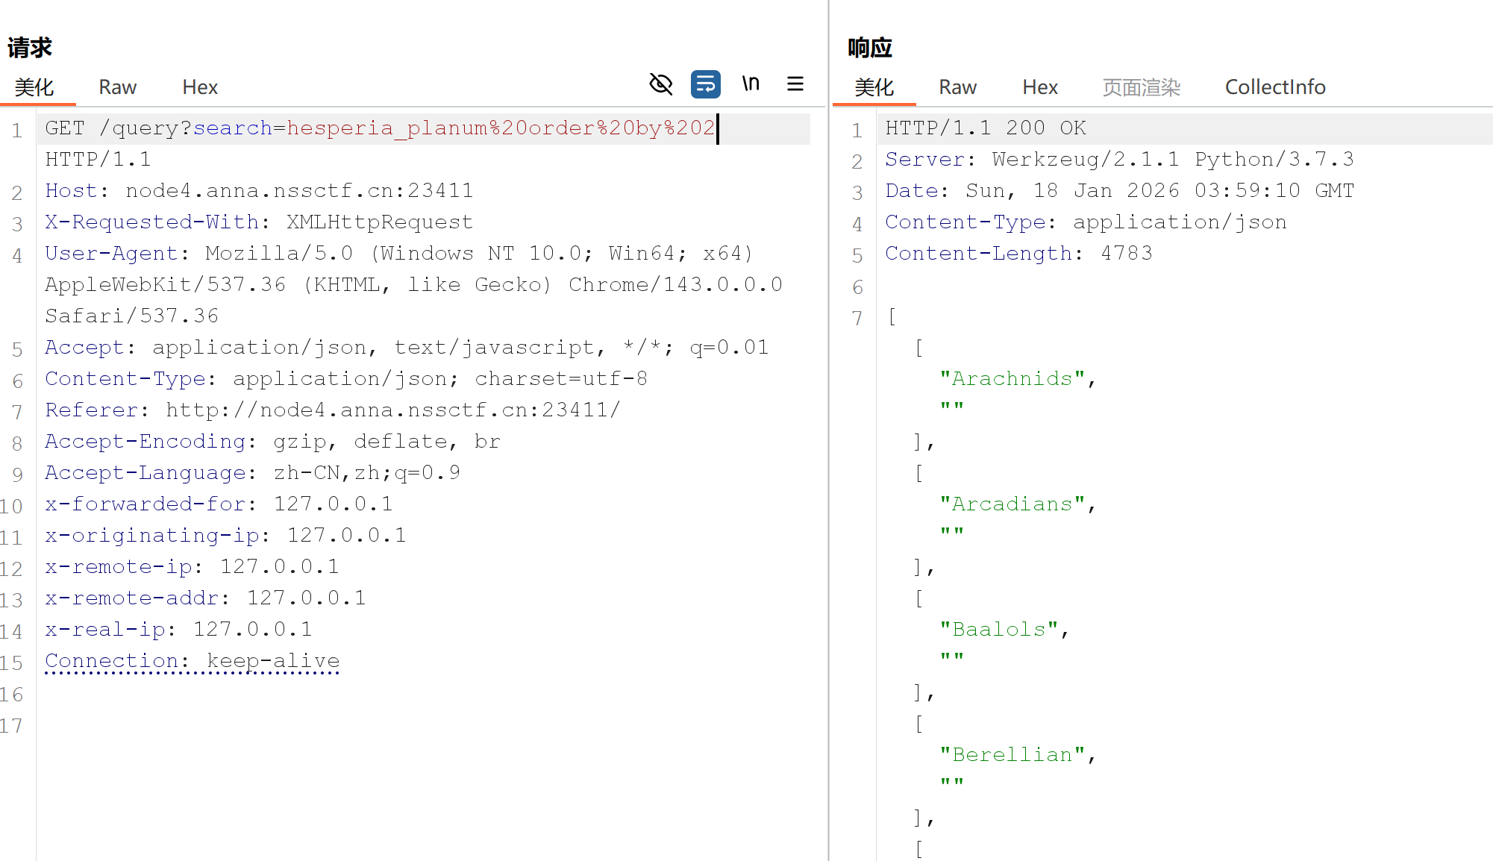
Task: Click the HTTP/1.1 200 OK status line
Action: click(x=985, y=128)
